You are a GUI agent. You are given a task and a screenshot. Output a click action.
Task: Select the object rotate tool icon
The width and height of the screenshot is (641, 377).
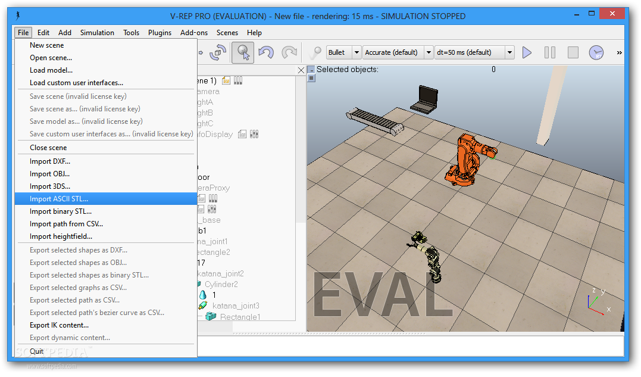[217, 52]
